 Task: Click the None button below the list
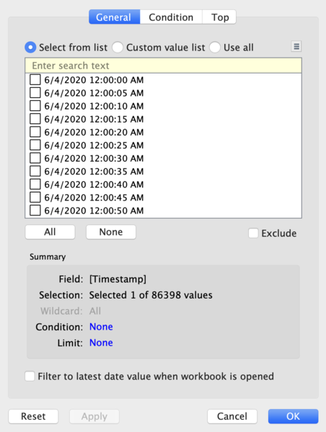point(111,232)
